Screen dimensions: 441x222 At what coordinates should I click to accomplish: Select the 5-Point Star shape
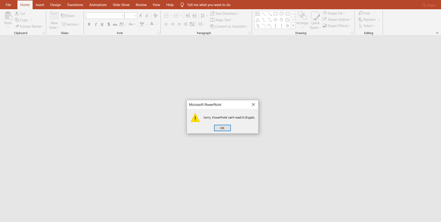[x=288, y=26]
